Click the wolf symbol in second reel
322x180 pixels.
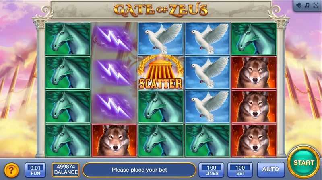coord(114,140)
